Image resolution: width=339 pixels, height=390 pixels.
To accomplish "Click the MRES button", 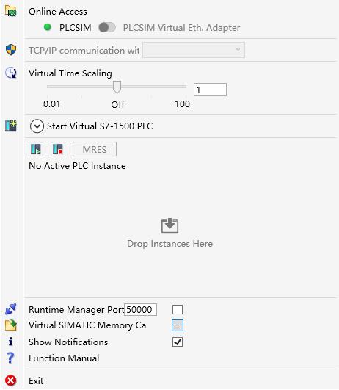I will pos(95,149).
